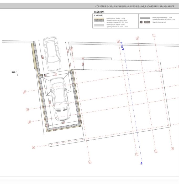Screen dimensions: 179x184
Task: Click the I. HASURI section title
Action: tap(98, 16)
